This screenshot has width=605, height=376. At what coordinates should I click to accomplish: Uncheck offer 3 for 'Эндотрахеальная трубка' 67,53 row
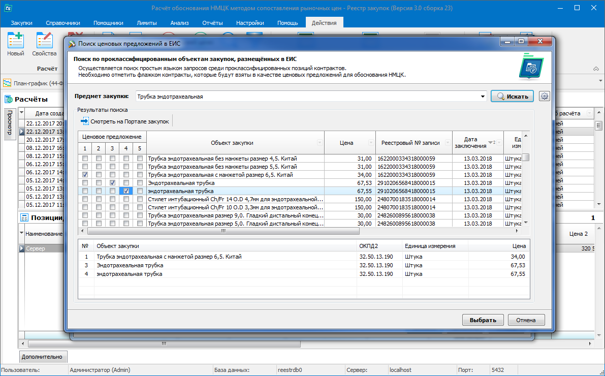click(x=112, y=182)
